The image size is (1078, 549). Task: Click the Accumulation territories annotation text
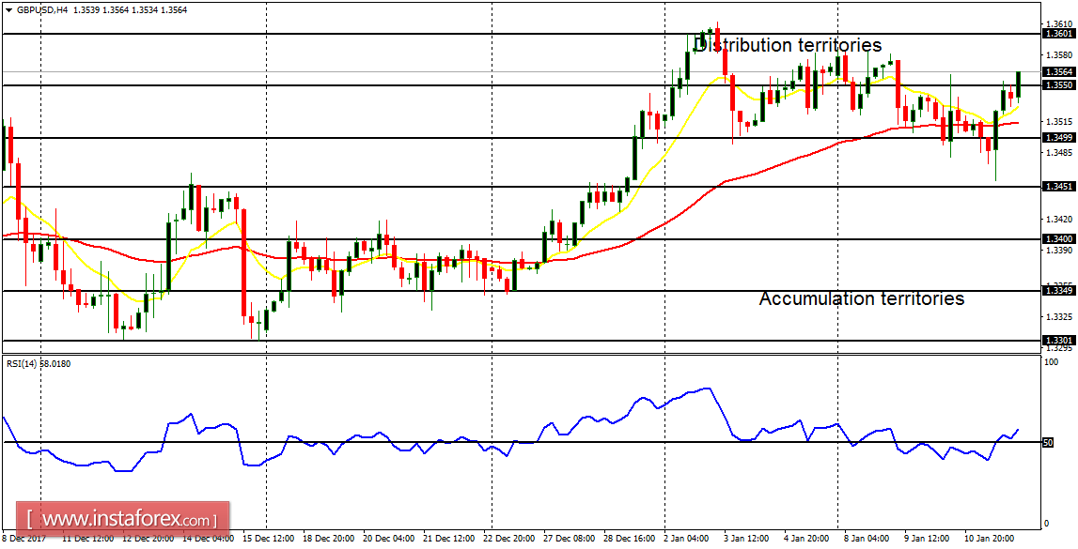click(x=862, y=298)
